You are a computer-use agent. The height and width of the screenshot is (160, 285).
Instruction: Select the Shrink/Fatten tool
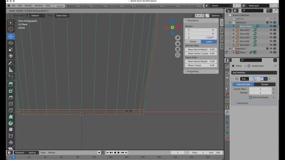pos(11,143)
